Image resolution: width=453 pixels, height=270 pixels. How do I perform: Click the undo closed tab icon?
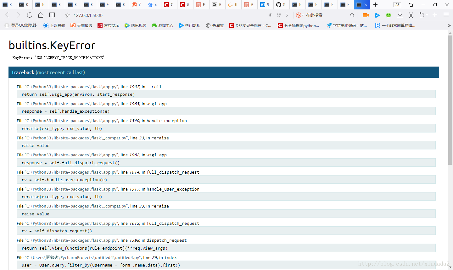coord(422,15)
